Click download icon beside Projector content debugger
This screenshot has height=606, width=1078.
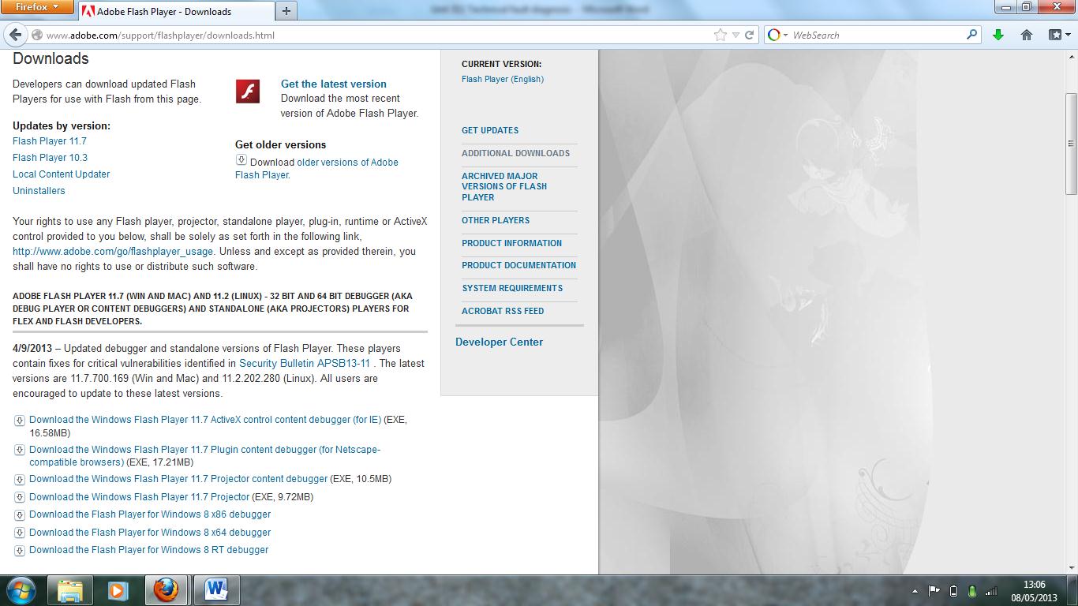point(20,480)
